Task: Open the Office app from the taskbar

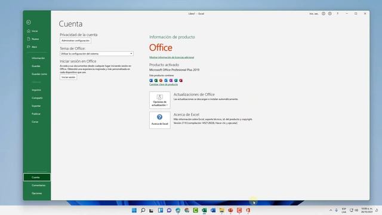Action: click(x=248, y=210)
